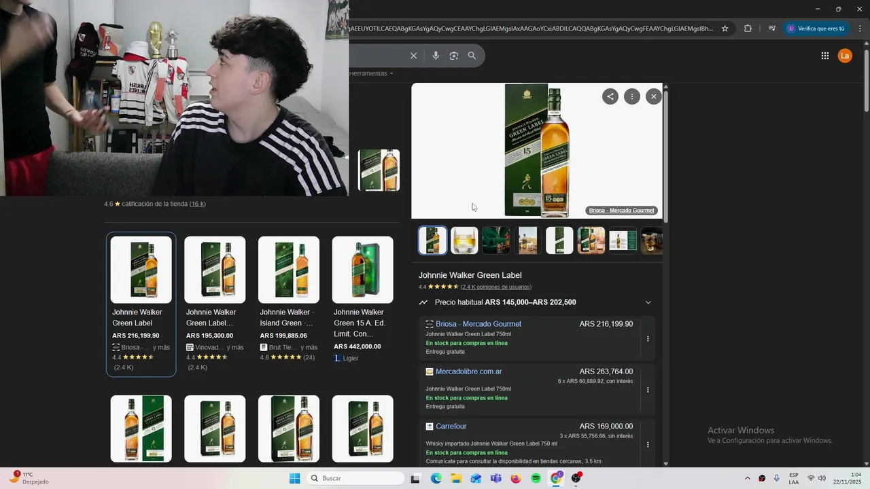Open the 'Briosa - Mercado Gourmet' image source link
The image size is (870, 489).
click(x=621, y=211)
